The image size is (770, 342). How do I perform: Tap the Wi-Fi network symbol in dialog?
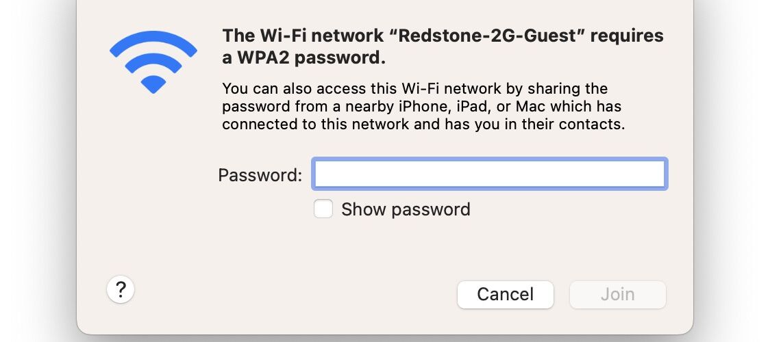[x=153, y=62]
